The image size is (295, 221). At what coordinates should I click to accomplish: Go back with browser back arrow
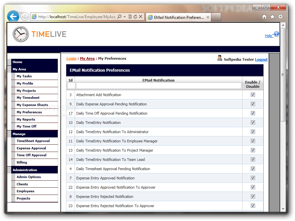tap(13, 17)
